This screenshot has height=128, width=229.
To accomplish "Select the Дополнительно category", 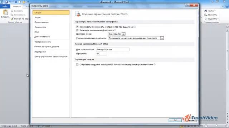I will pos(51,37).
